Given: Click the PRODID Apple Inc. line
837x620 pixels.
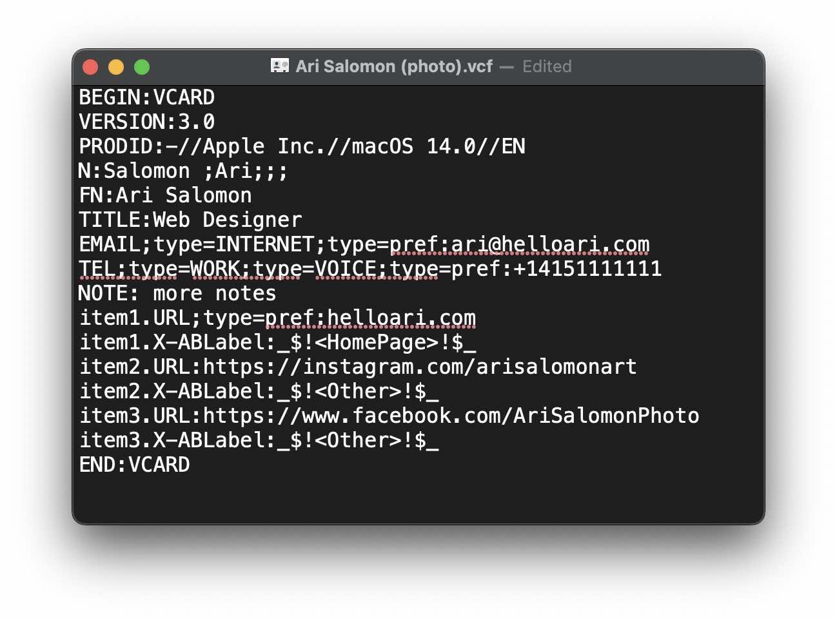Looking at the screenshot, I should point(302,146).
